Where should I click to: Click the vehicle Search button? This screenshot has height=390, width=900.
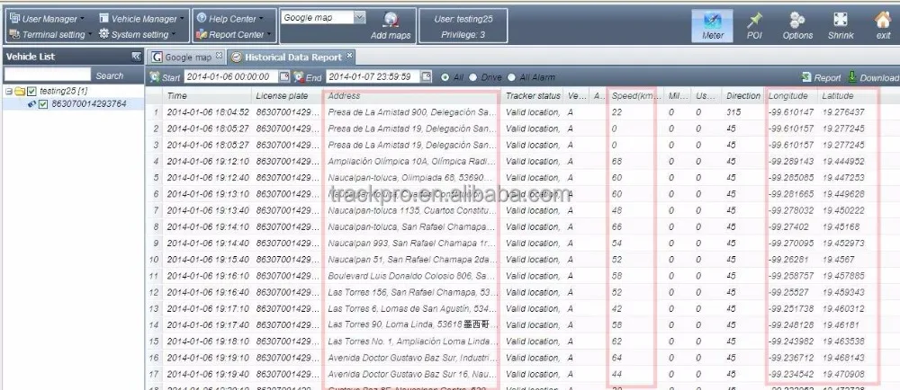point(110,75)
